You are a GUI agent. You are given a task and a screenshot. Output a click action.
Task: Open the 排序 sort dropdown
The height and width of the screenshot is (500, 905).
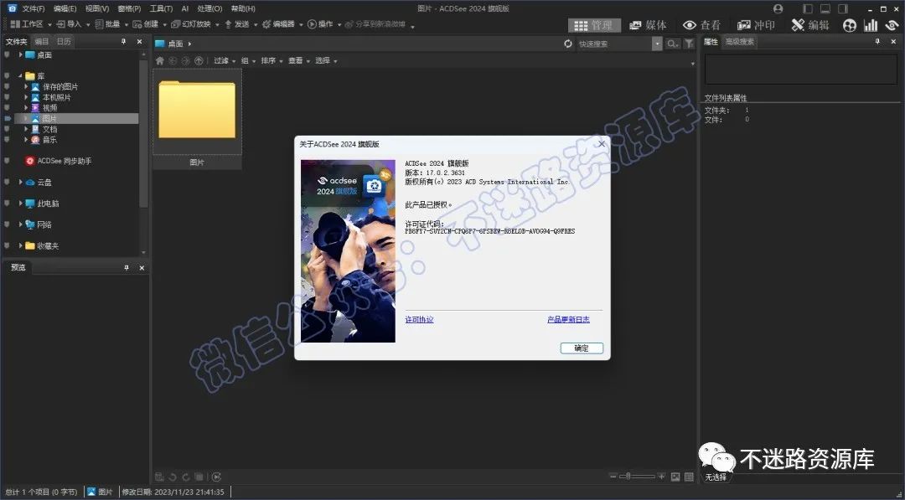coord(271,60)
